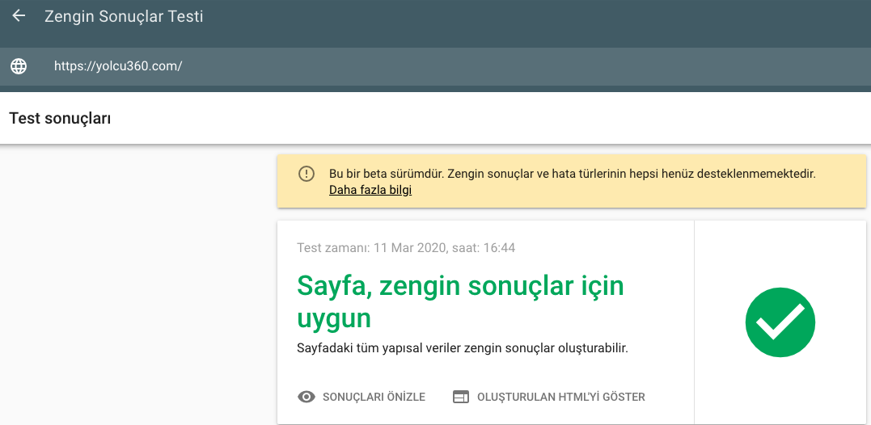Click the green checkmark status icon
871x425 pixels.
[x=780, y=322]
